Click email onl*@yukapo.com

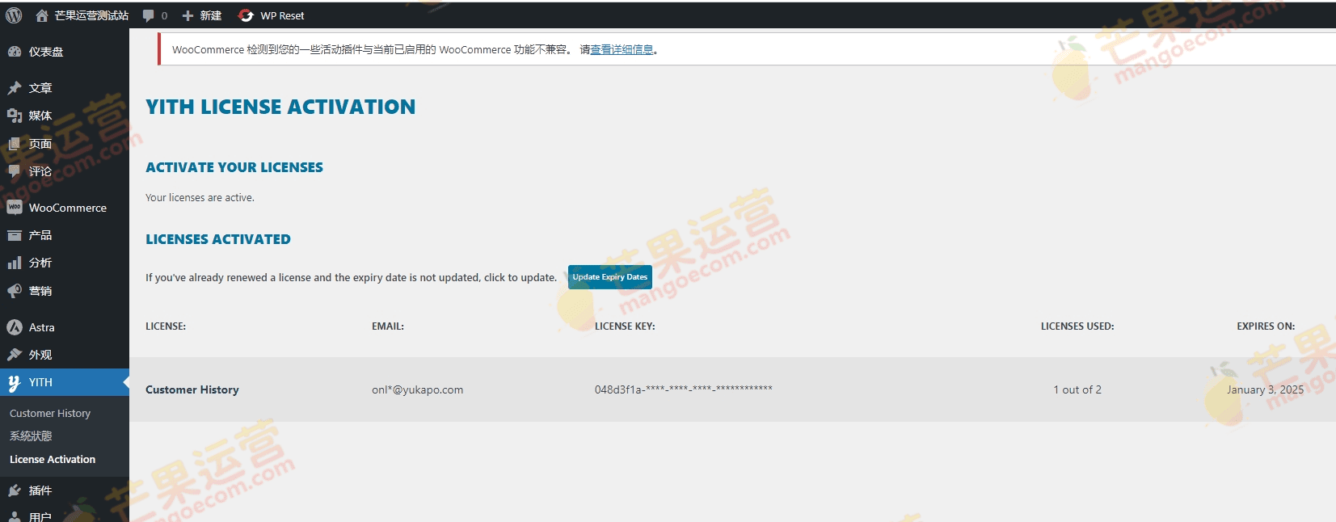click(417, 389)
